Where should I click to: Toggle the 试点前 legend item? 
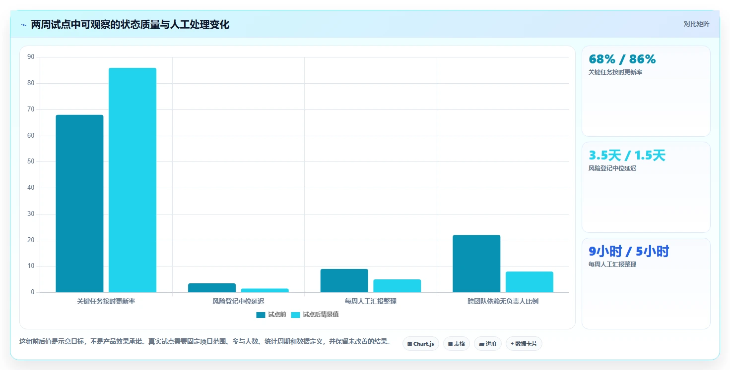[x=271, y=315]
